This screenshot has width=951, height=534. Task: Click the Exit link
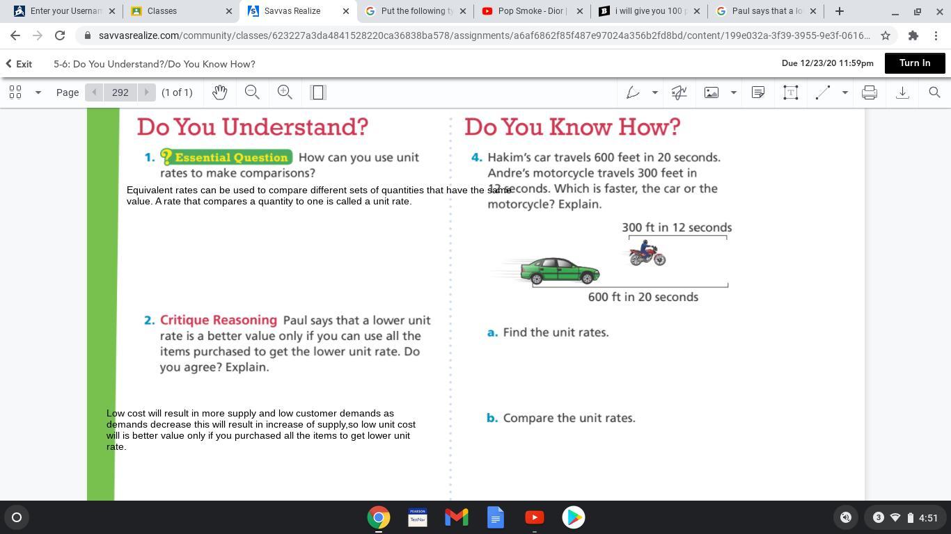(x=19, y=64)
